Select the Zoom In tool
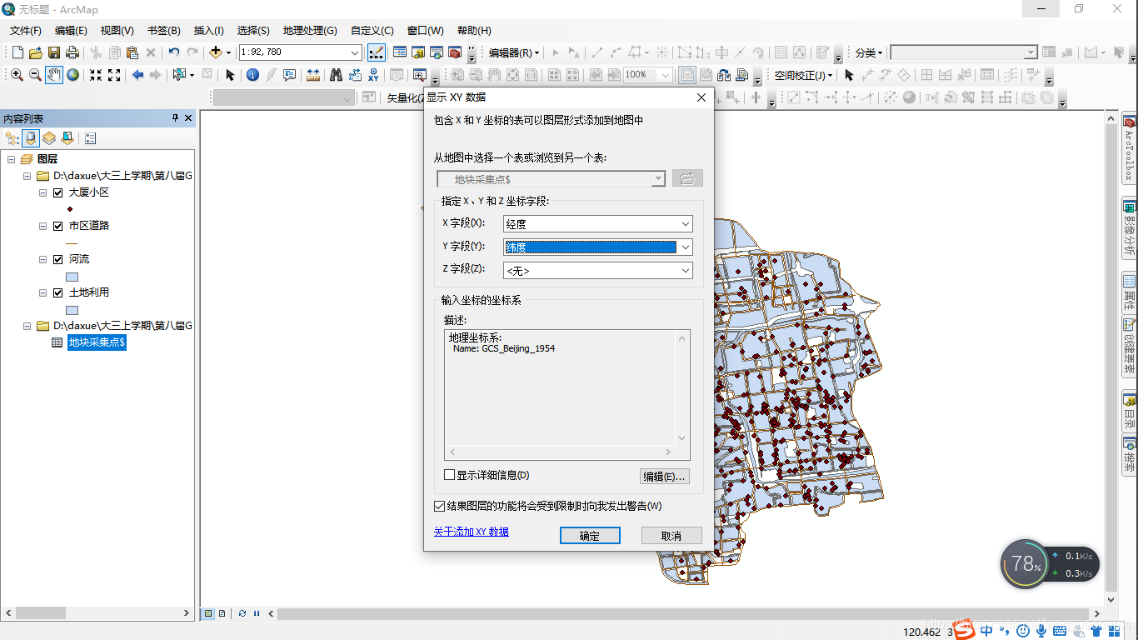 [x=17, y=75]
